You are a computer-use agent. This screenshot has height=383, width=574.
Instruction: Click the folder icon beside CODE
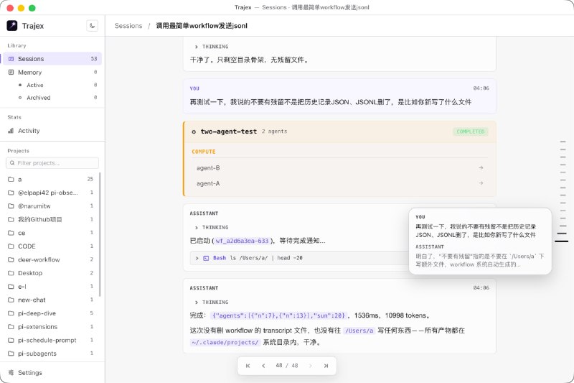[x=11, y=246]
